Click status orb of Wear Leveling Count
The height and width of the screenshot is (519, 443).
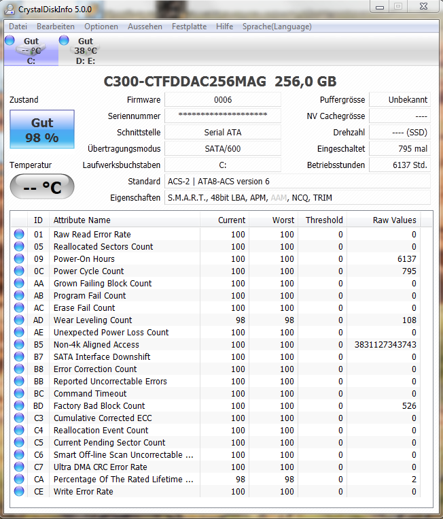19,320
